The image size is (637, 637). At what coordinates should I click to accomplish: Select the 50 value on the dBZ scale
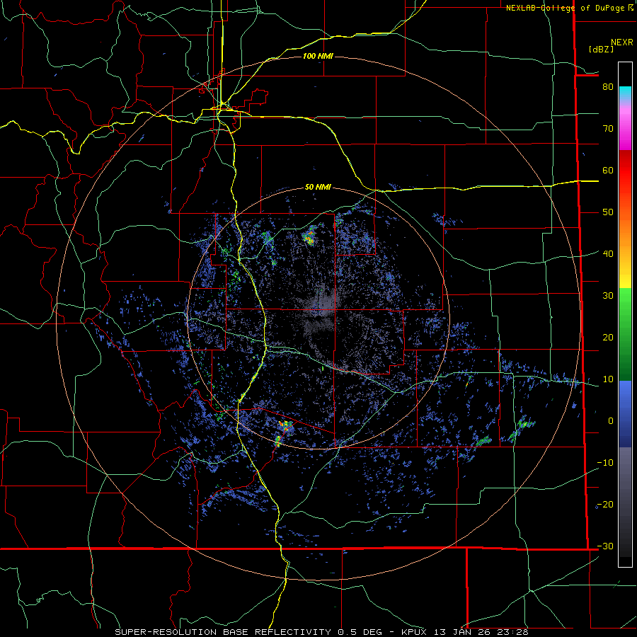tap(608, 212)
